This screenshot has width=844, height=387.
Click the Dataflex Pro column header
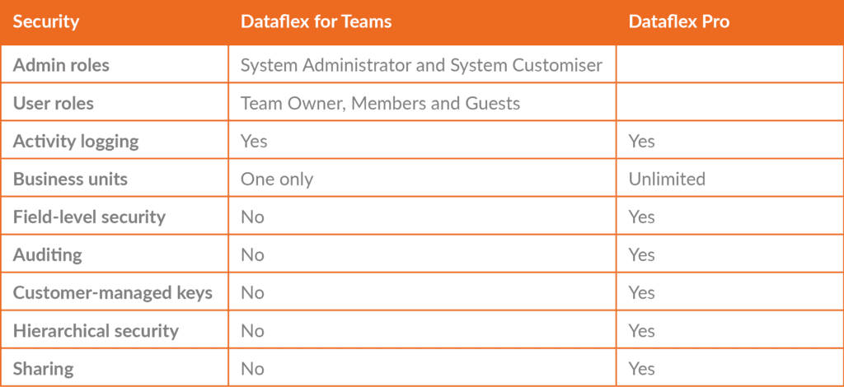[678, 22]
